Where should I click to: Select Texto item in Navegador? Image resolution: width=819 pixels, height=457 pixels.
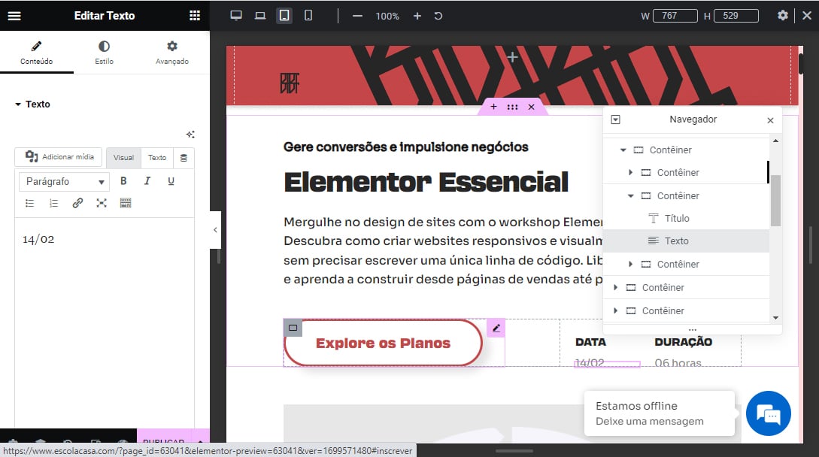pyautogui.click(x=686, y=241)
